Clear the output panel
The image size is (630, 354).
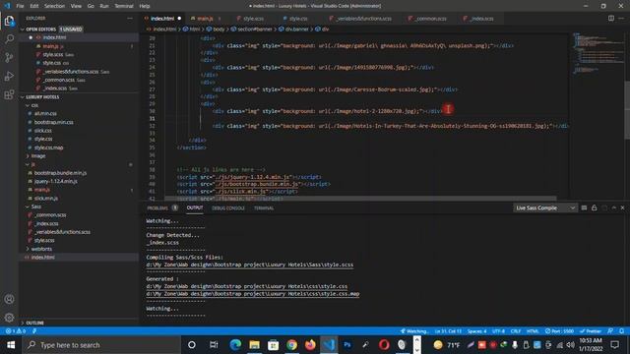point(584,207)
